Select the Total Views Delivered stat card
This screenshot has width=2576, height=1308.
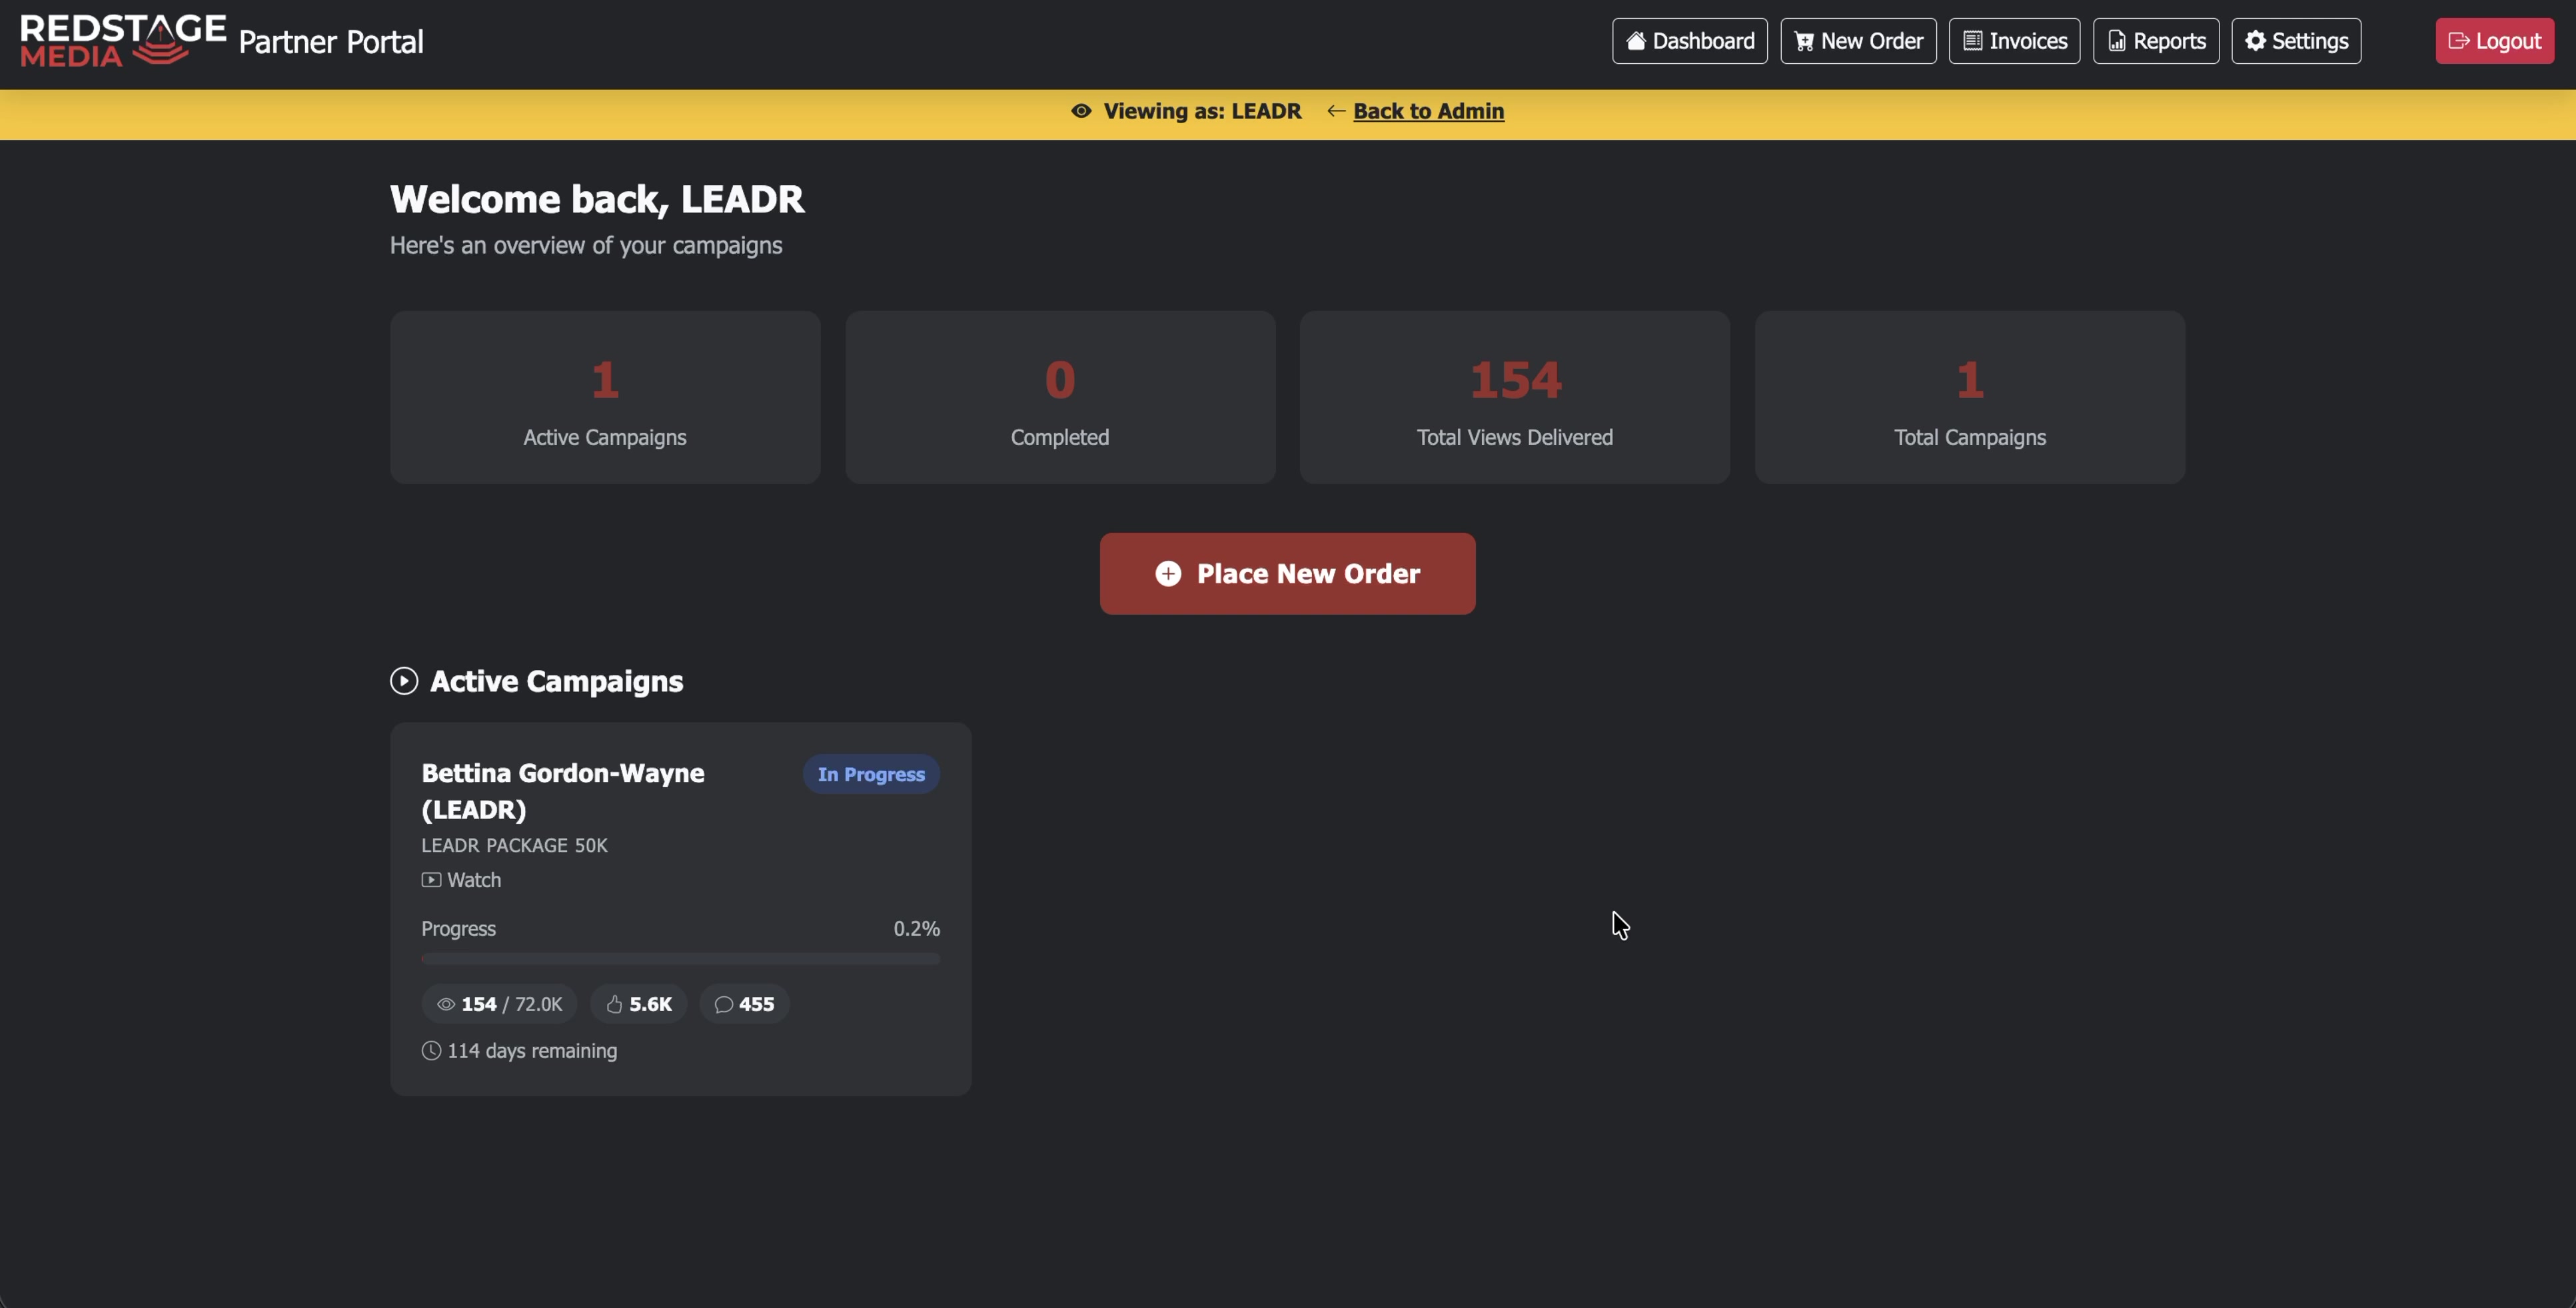coord(1514,398)
